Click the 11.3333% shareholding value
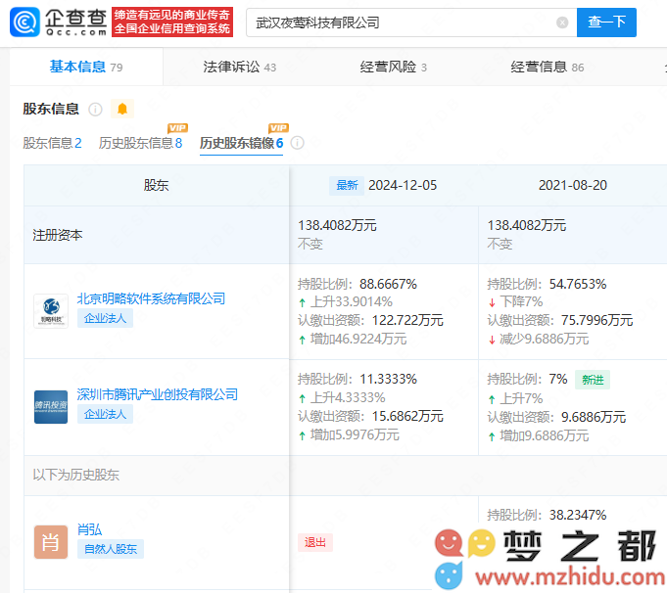This screenshot has width=667, height=593. click(x=389, y=379)
